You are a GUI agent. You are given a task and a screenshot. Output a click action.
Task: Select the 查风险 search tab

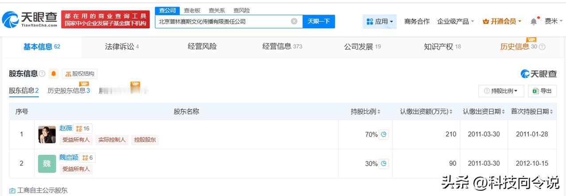241,10
